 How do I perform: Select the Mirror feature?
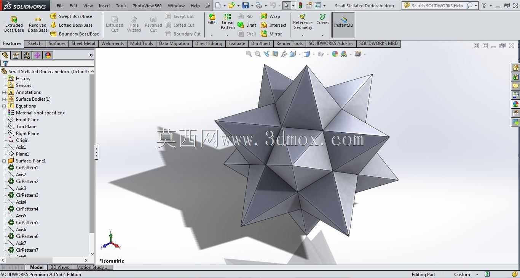(271, 34)
